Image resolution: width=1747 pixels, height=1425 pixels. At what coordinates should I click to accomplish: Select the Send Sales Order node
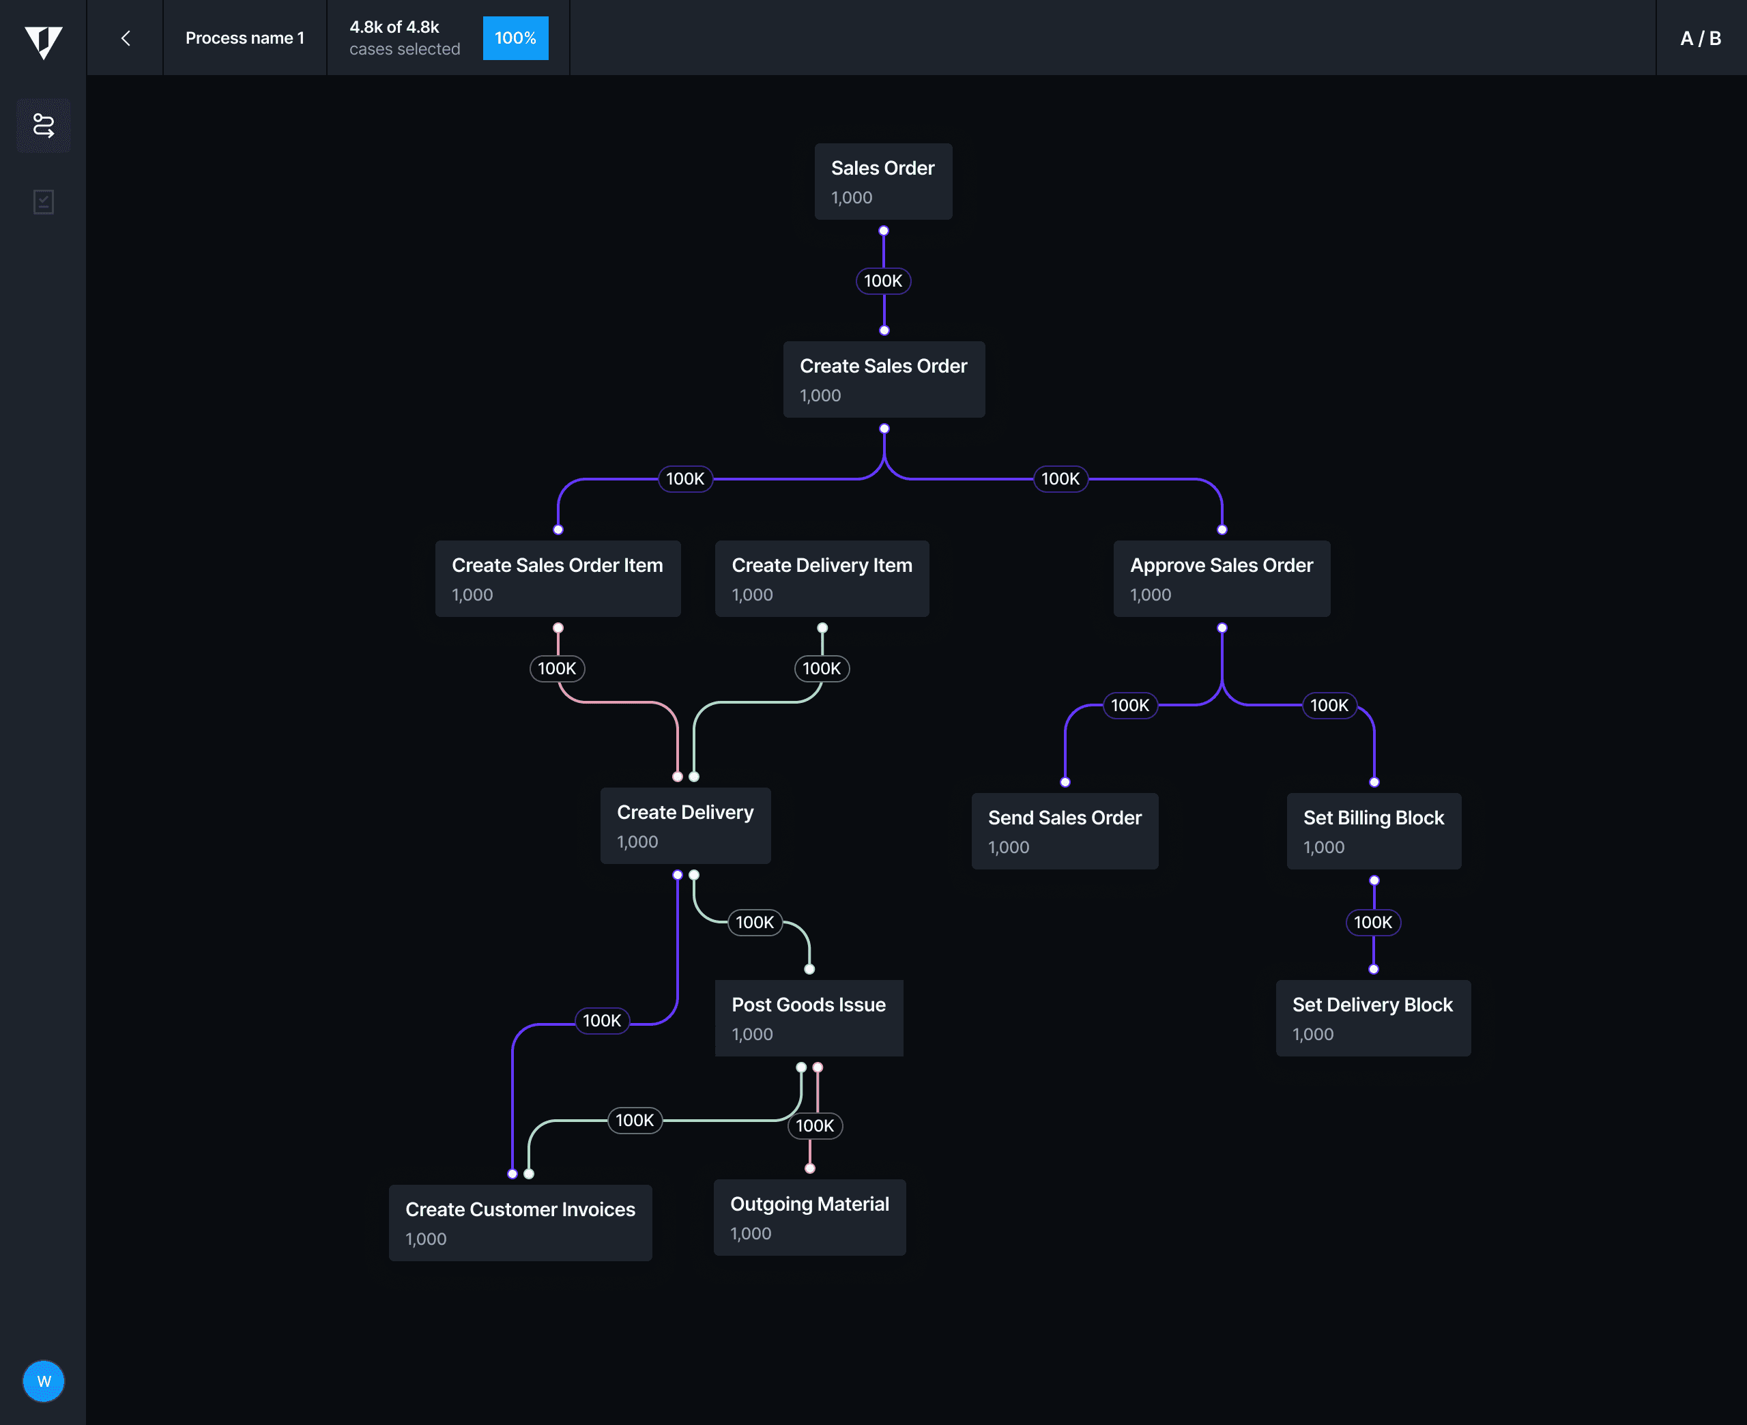[1065, 831]
